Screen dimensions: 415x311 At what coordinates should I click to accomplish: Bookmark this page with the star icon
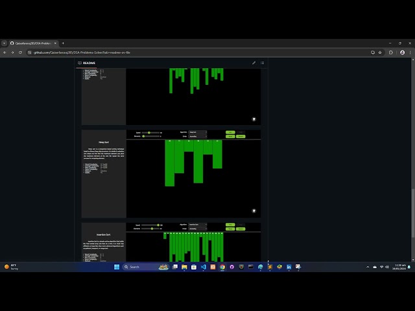coord(380,52)
